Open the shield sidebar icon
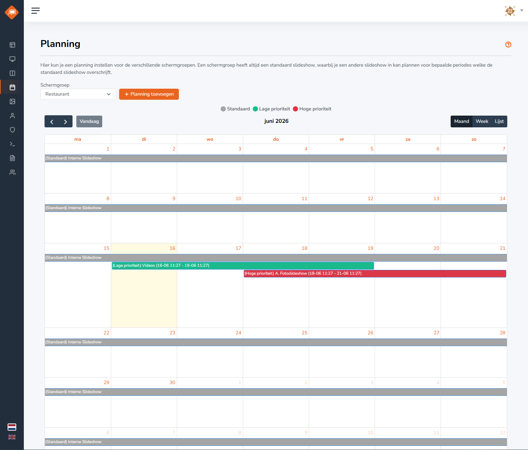528x450 pixels. point(12,130)
